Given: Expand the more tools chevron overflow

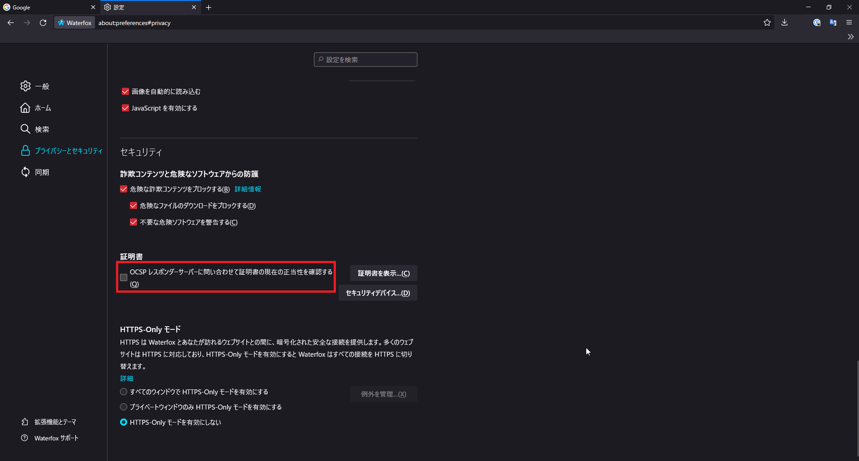Looking at the screenshot, I should [x=850, y=37].
